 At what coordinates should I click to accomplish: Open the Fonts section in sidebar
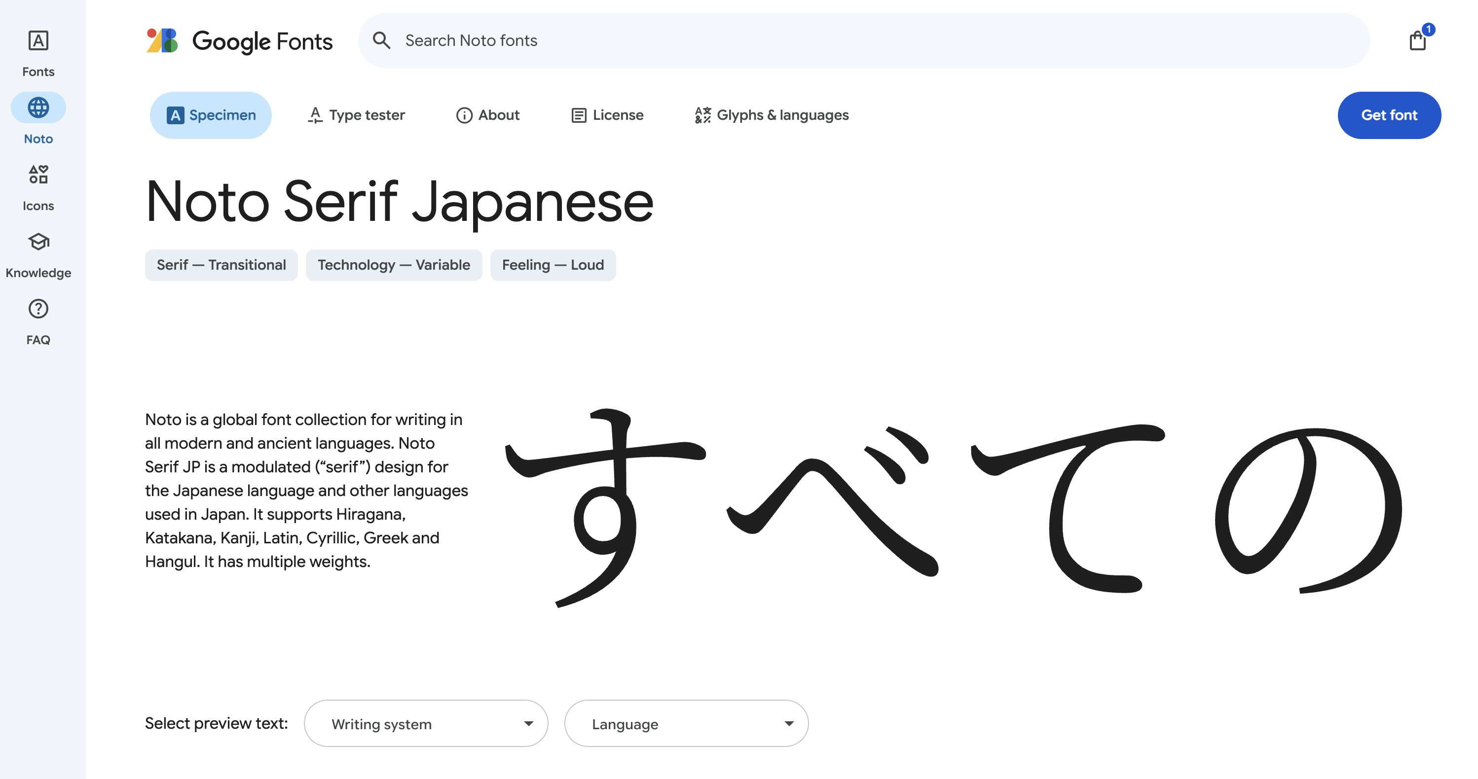click(38, 53)
